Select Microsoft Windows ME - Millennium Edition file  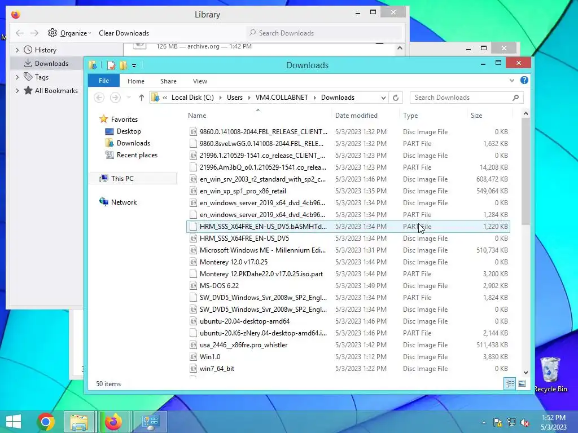[x=262, y=250]
